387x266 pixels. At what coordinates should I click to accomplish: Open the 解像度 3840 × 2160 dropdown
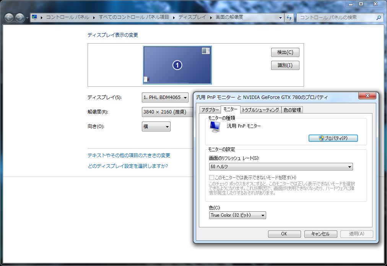point(167,112)
